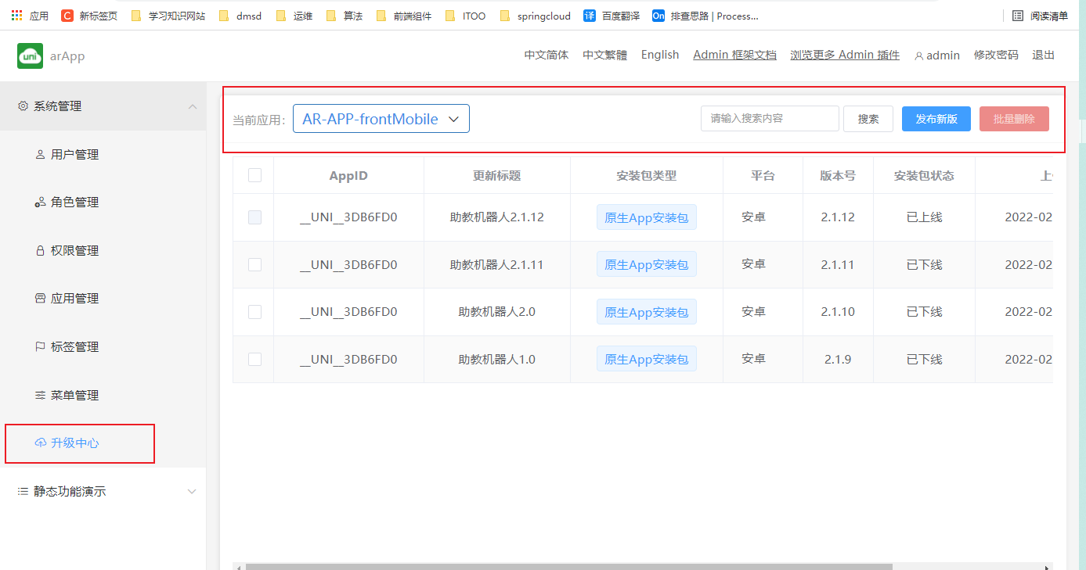This screenshot has height=570, width=1086.
Task: Click the 安装包状态 column header
Action: [924, 176]
